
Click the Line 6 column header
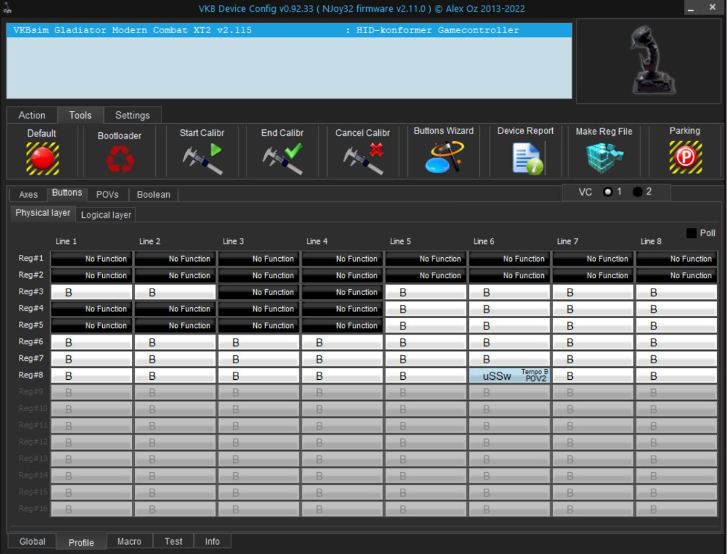(484, 241)
